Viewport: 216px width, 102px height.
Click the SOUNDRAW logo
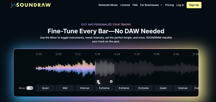[x=31, y=5]
